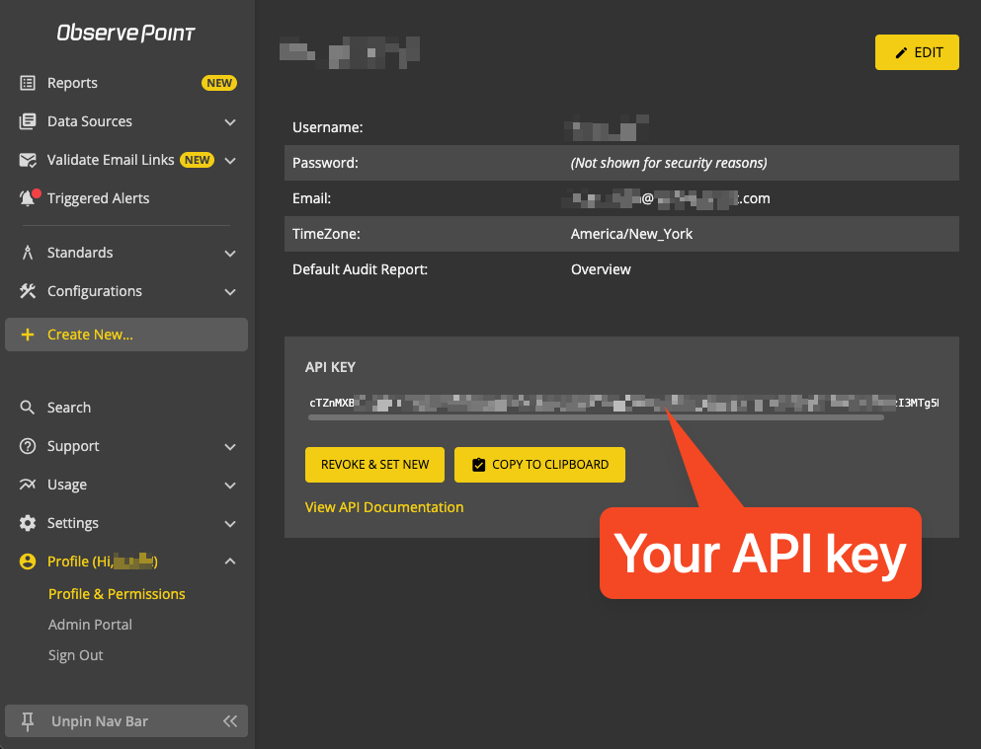Click the Create New... button
Viewport: 981px width, 749px height.
click(x=126, y=335)
